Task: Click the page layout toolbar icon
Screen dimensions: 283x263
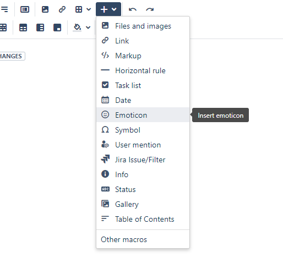Action: [25, 9]
